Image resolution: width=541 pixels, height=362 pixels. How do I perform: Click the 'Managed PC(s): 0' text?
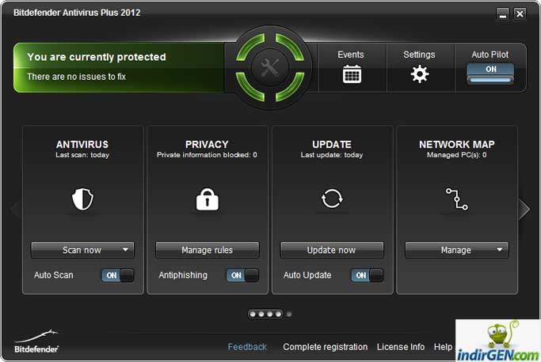[x=457, y=155]
